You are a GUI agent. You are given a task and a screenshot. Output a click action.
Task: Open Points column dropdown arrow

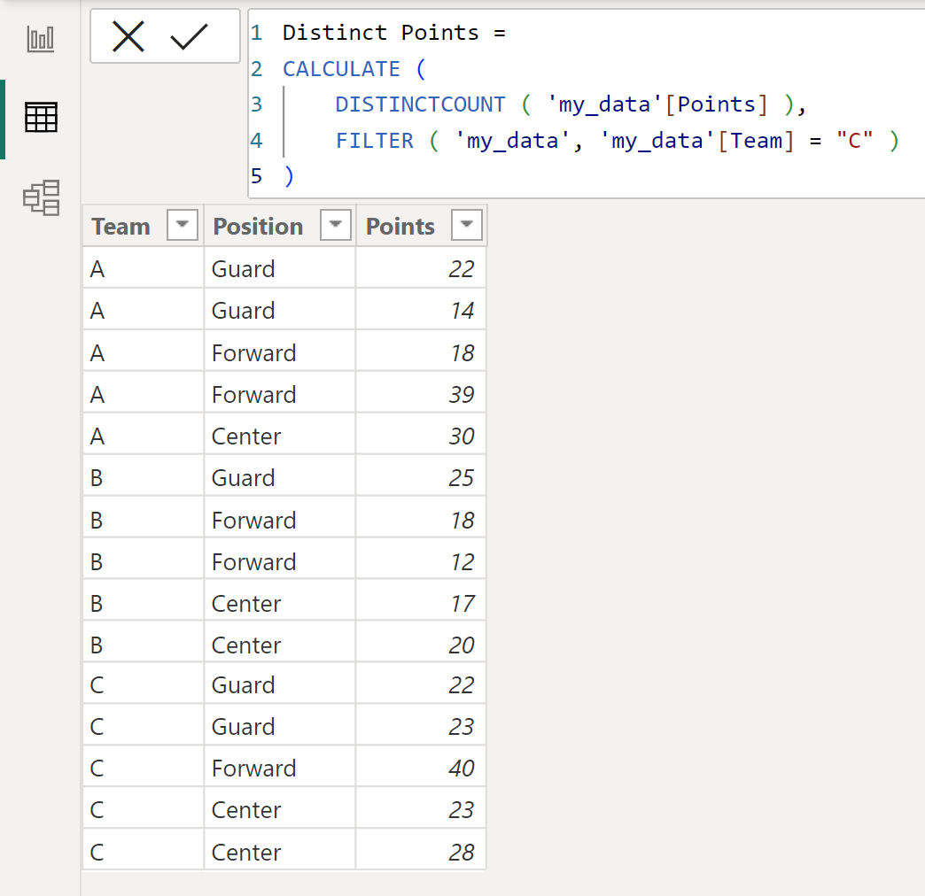click(467, 227)
